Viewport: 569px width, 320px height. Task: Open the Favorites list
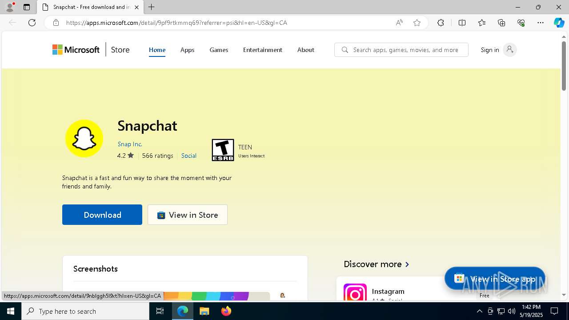pyautogui.click(x=482, y=23)
